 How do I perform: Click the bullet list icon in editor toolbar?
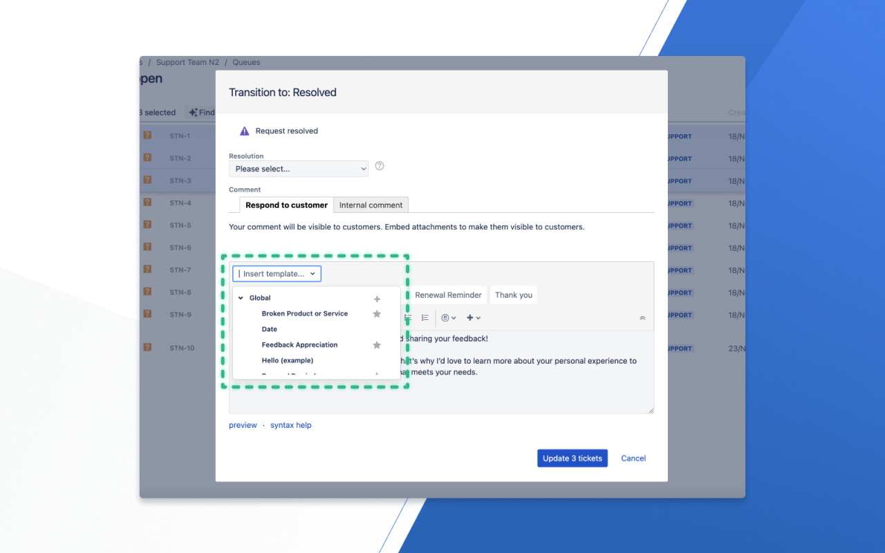point(408,318)
